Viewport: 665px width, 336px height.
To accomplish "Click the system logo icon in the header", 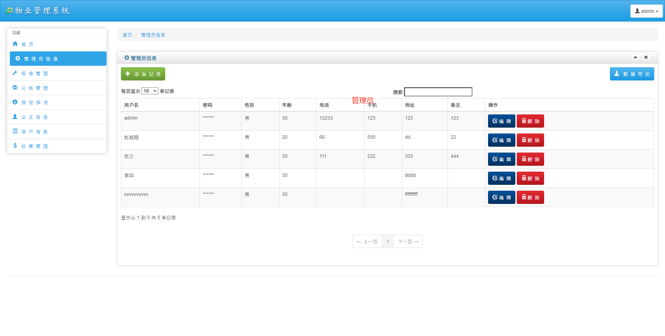I will coord(9,11).
